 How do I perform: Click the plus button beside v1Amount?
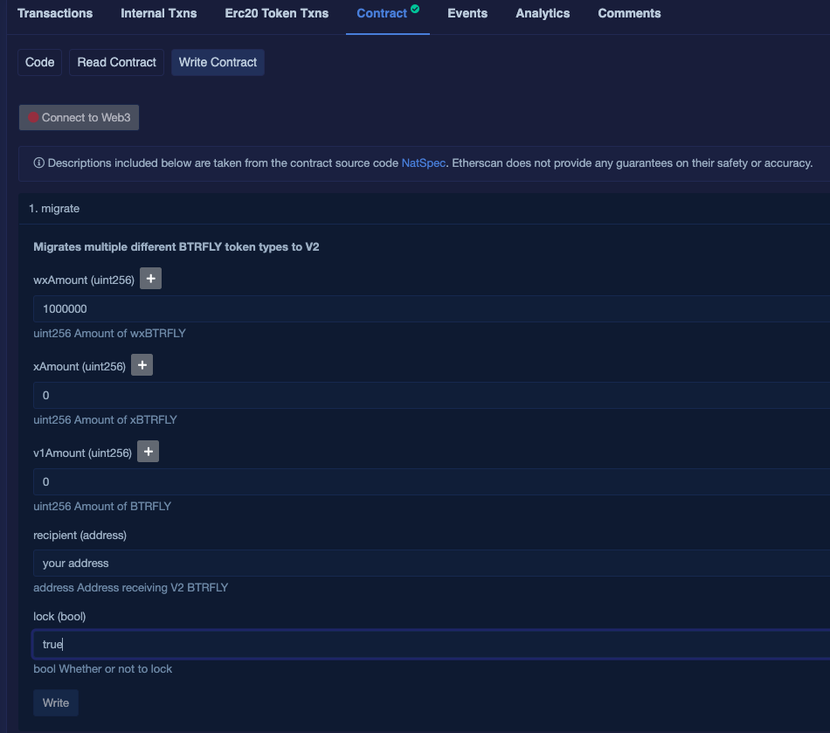[x=149, y=452]
